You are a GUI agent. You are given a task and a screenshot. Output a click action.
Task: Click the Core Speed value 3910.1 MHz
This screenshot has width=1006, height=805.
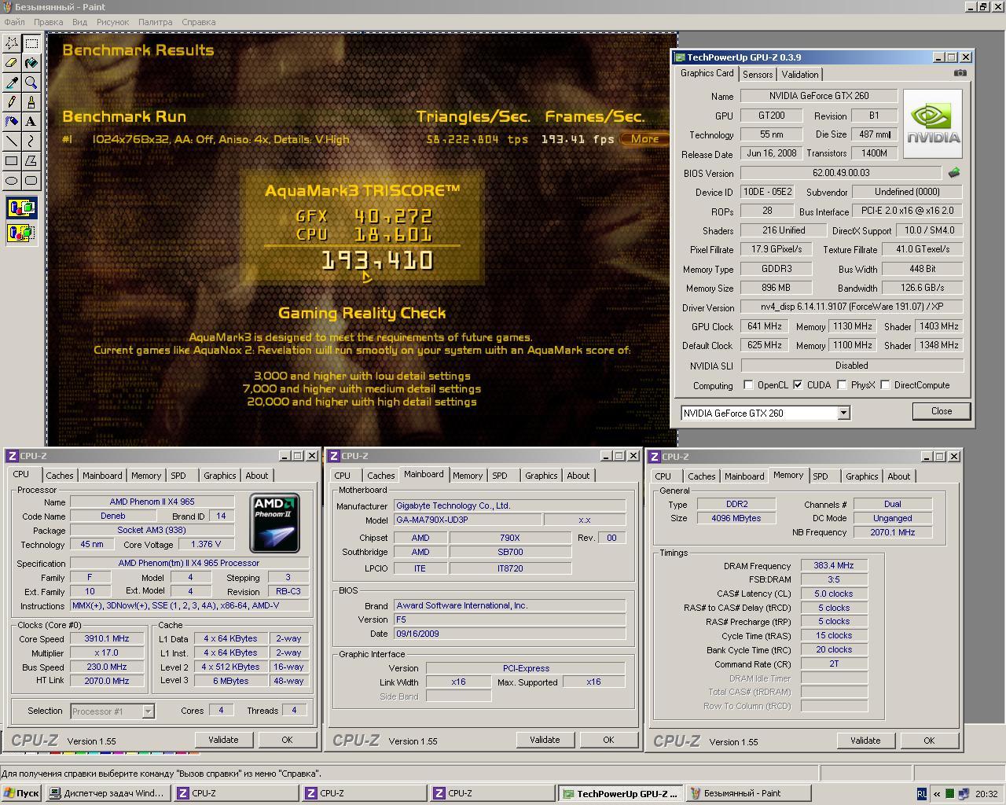coord(107,638)
